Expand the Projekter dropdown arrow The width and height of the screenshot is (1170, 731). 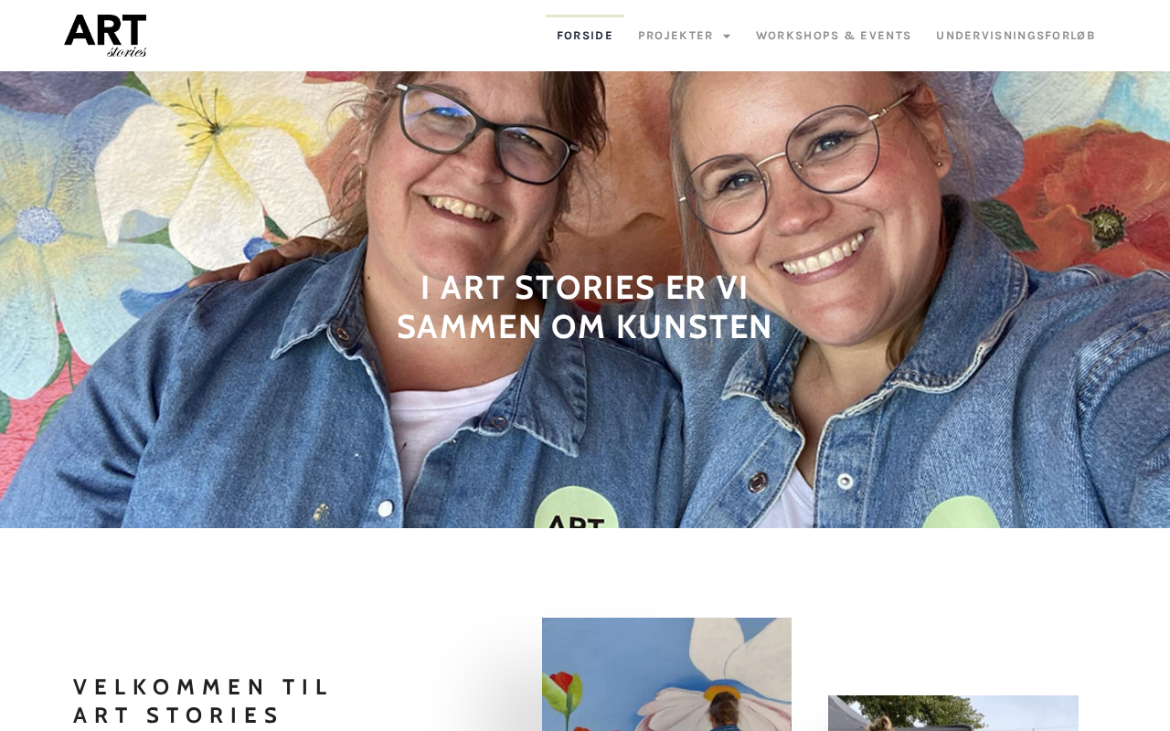click(727, 37)
